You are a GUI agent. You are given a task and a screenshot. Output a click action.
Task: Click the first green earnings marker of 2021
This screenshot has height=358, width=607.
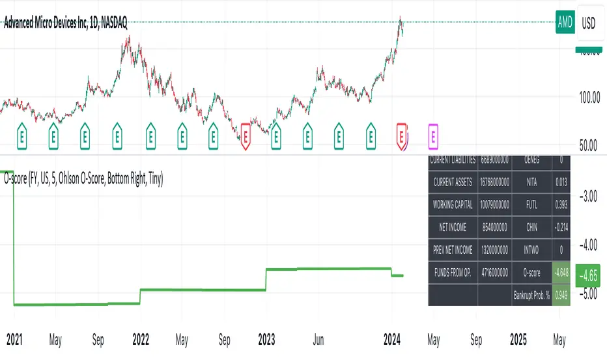[x=21, y=136]
